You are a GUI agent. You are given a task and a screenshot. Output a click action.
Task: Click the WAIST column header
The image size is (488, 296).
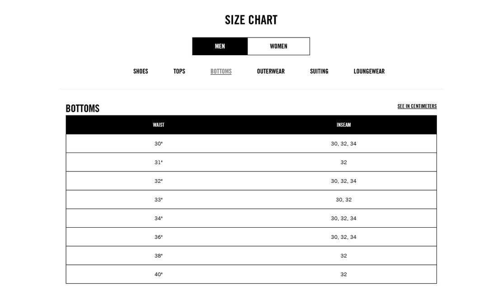(x=159, y=125)
